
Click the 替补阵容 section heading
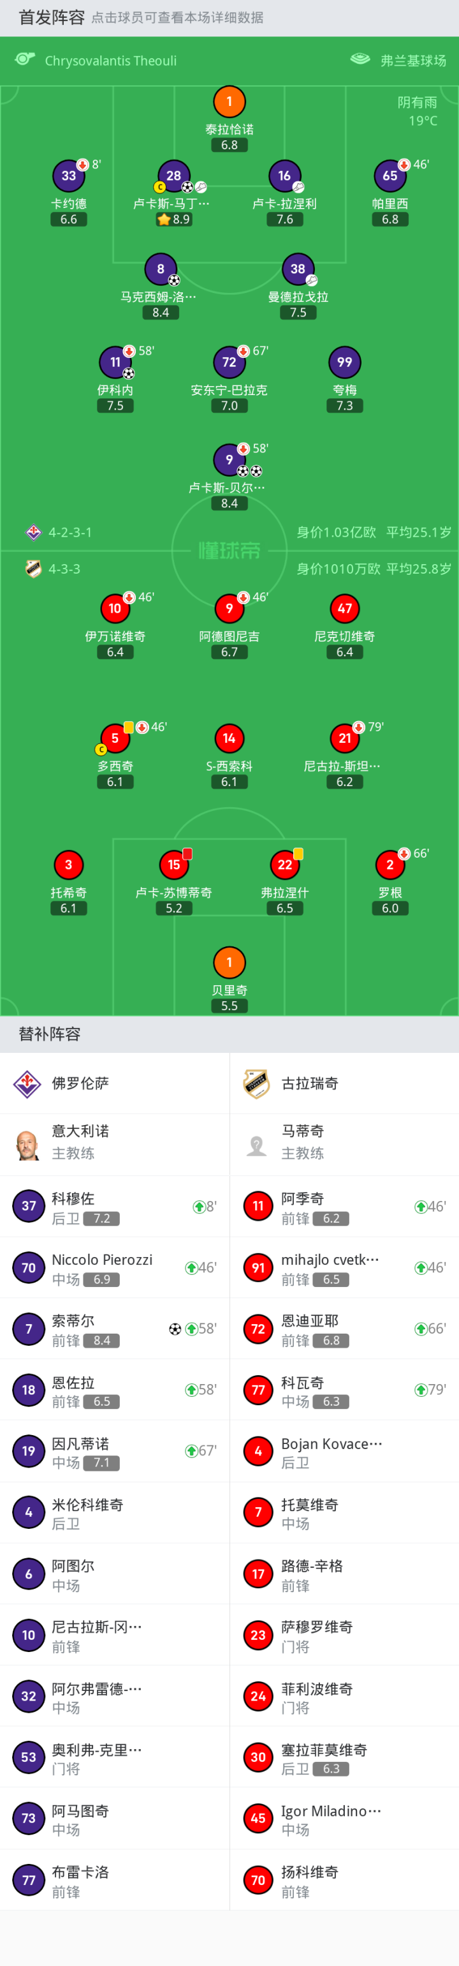pyautogui.click(x=50, y=1034)
